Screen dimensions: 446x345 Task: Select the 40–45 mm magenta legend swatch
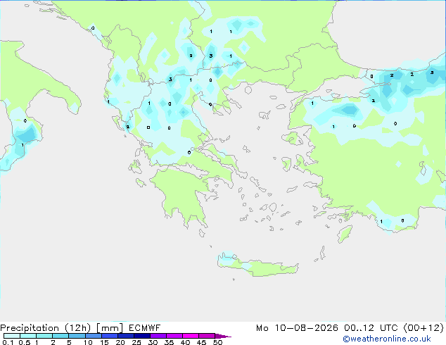coord(191,336)
